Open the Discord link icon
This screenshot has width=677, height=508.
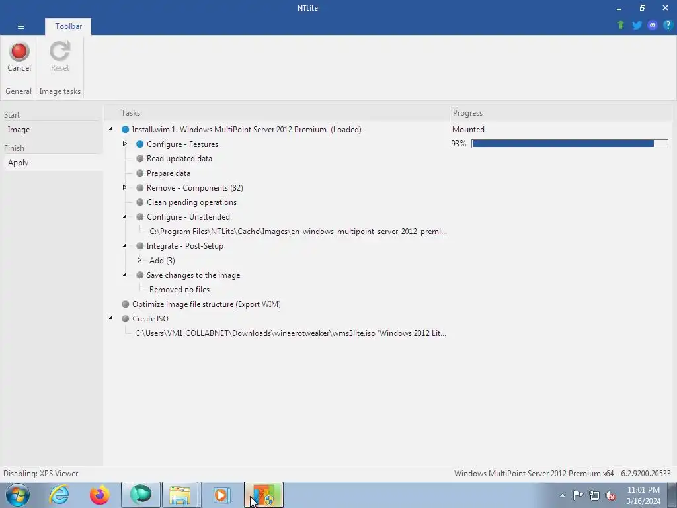pyautogui.click(x=653, y=25)
